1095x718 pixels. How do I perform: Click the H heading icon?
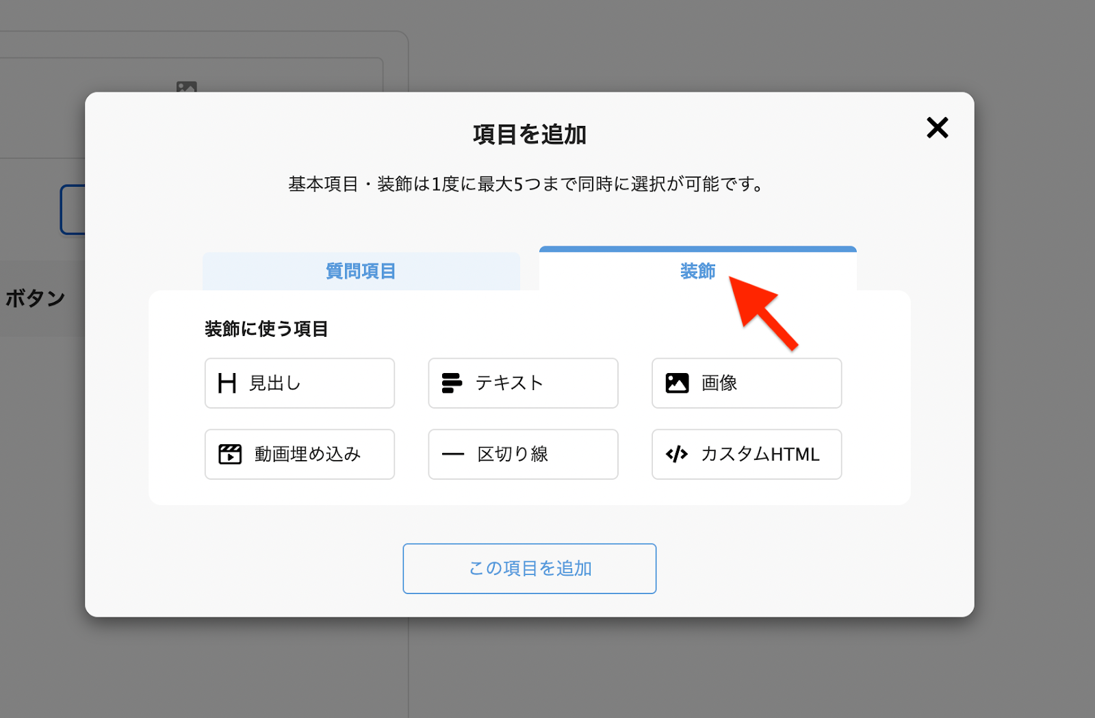227,383
